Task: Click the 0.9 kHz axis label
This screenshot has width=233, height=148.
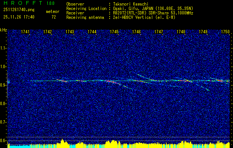Action: pyautogui.click(x=3, y=85)
